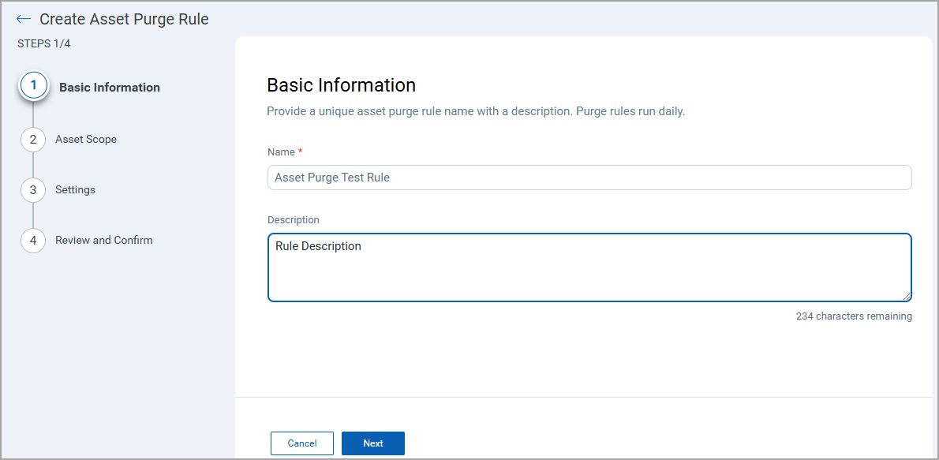Select the step 2 Asset Scope circle
The image size is (939, 460).
[x=33, y=139]
